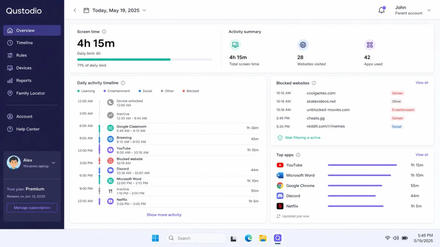
Task: Open Qustodio from the taskbar
Action: click(x=278, y=238)
